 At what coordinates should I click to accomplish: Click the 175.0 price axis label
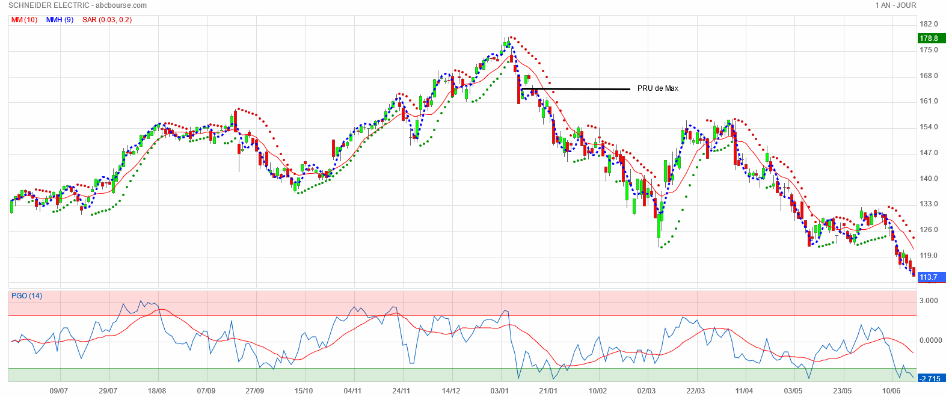(929, 50)
